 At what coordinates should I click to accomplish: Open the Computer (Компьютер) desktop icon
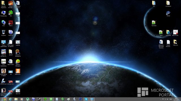pos(3,13)
